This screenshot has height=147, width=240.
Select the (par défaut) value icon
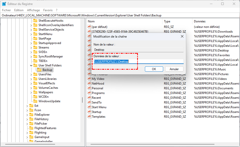[x=89, y=27]
